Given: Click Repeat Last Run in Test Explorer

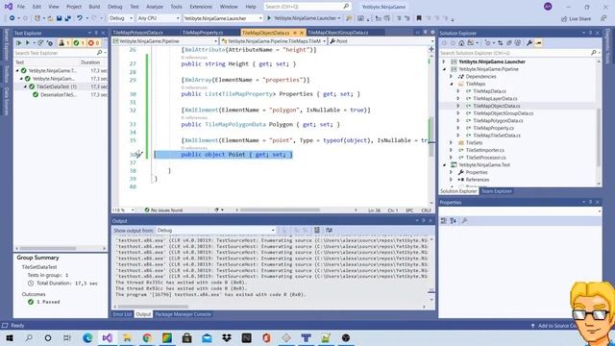Looking at the screenshot, I should [x=40, y=42].
